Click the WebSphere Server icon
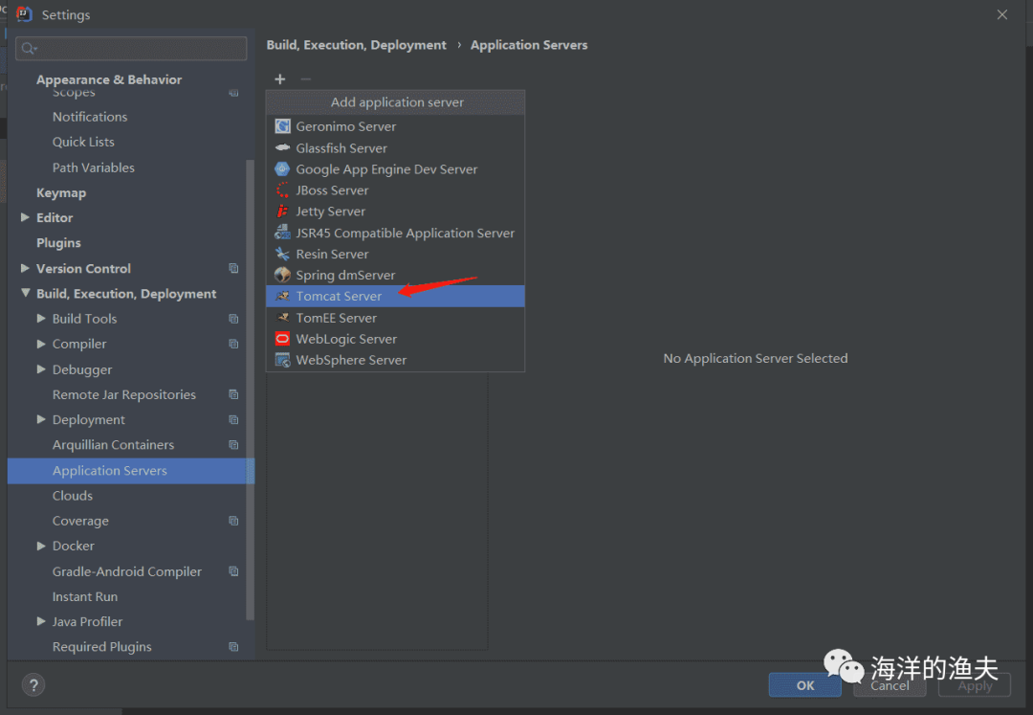 [282, 360]
